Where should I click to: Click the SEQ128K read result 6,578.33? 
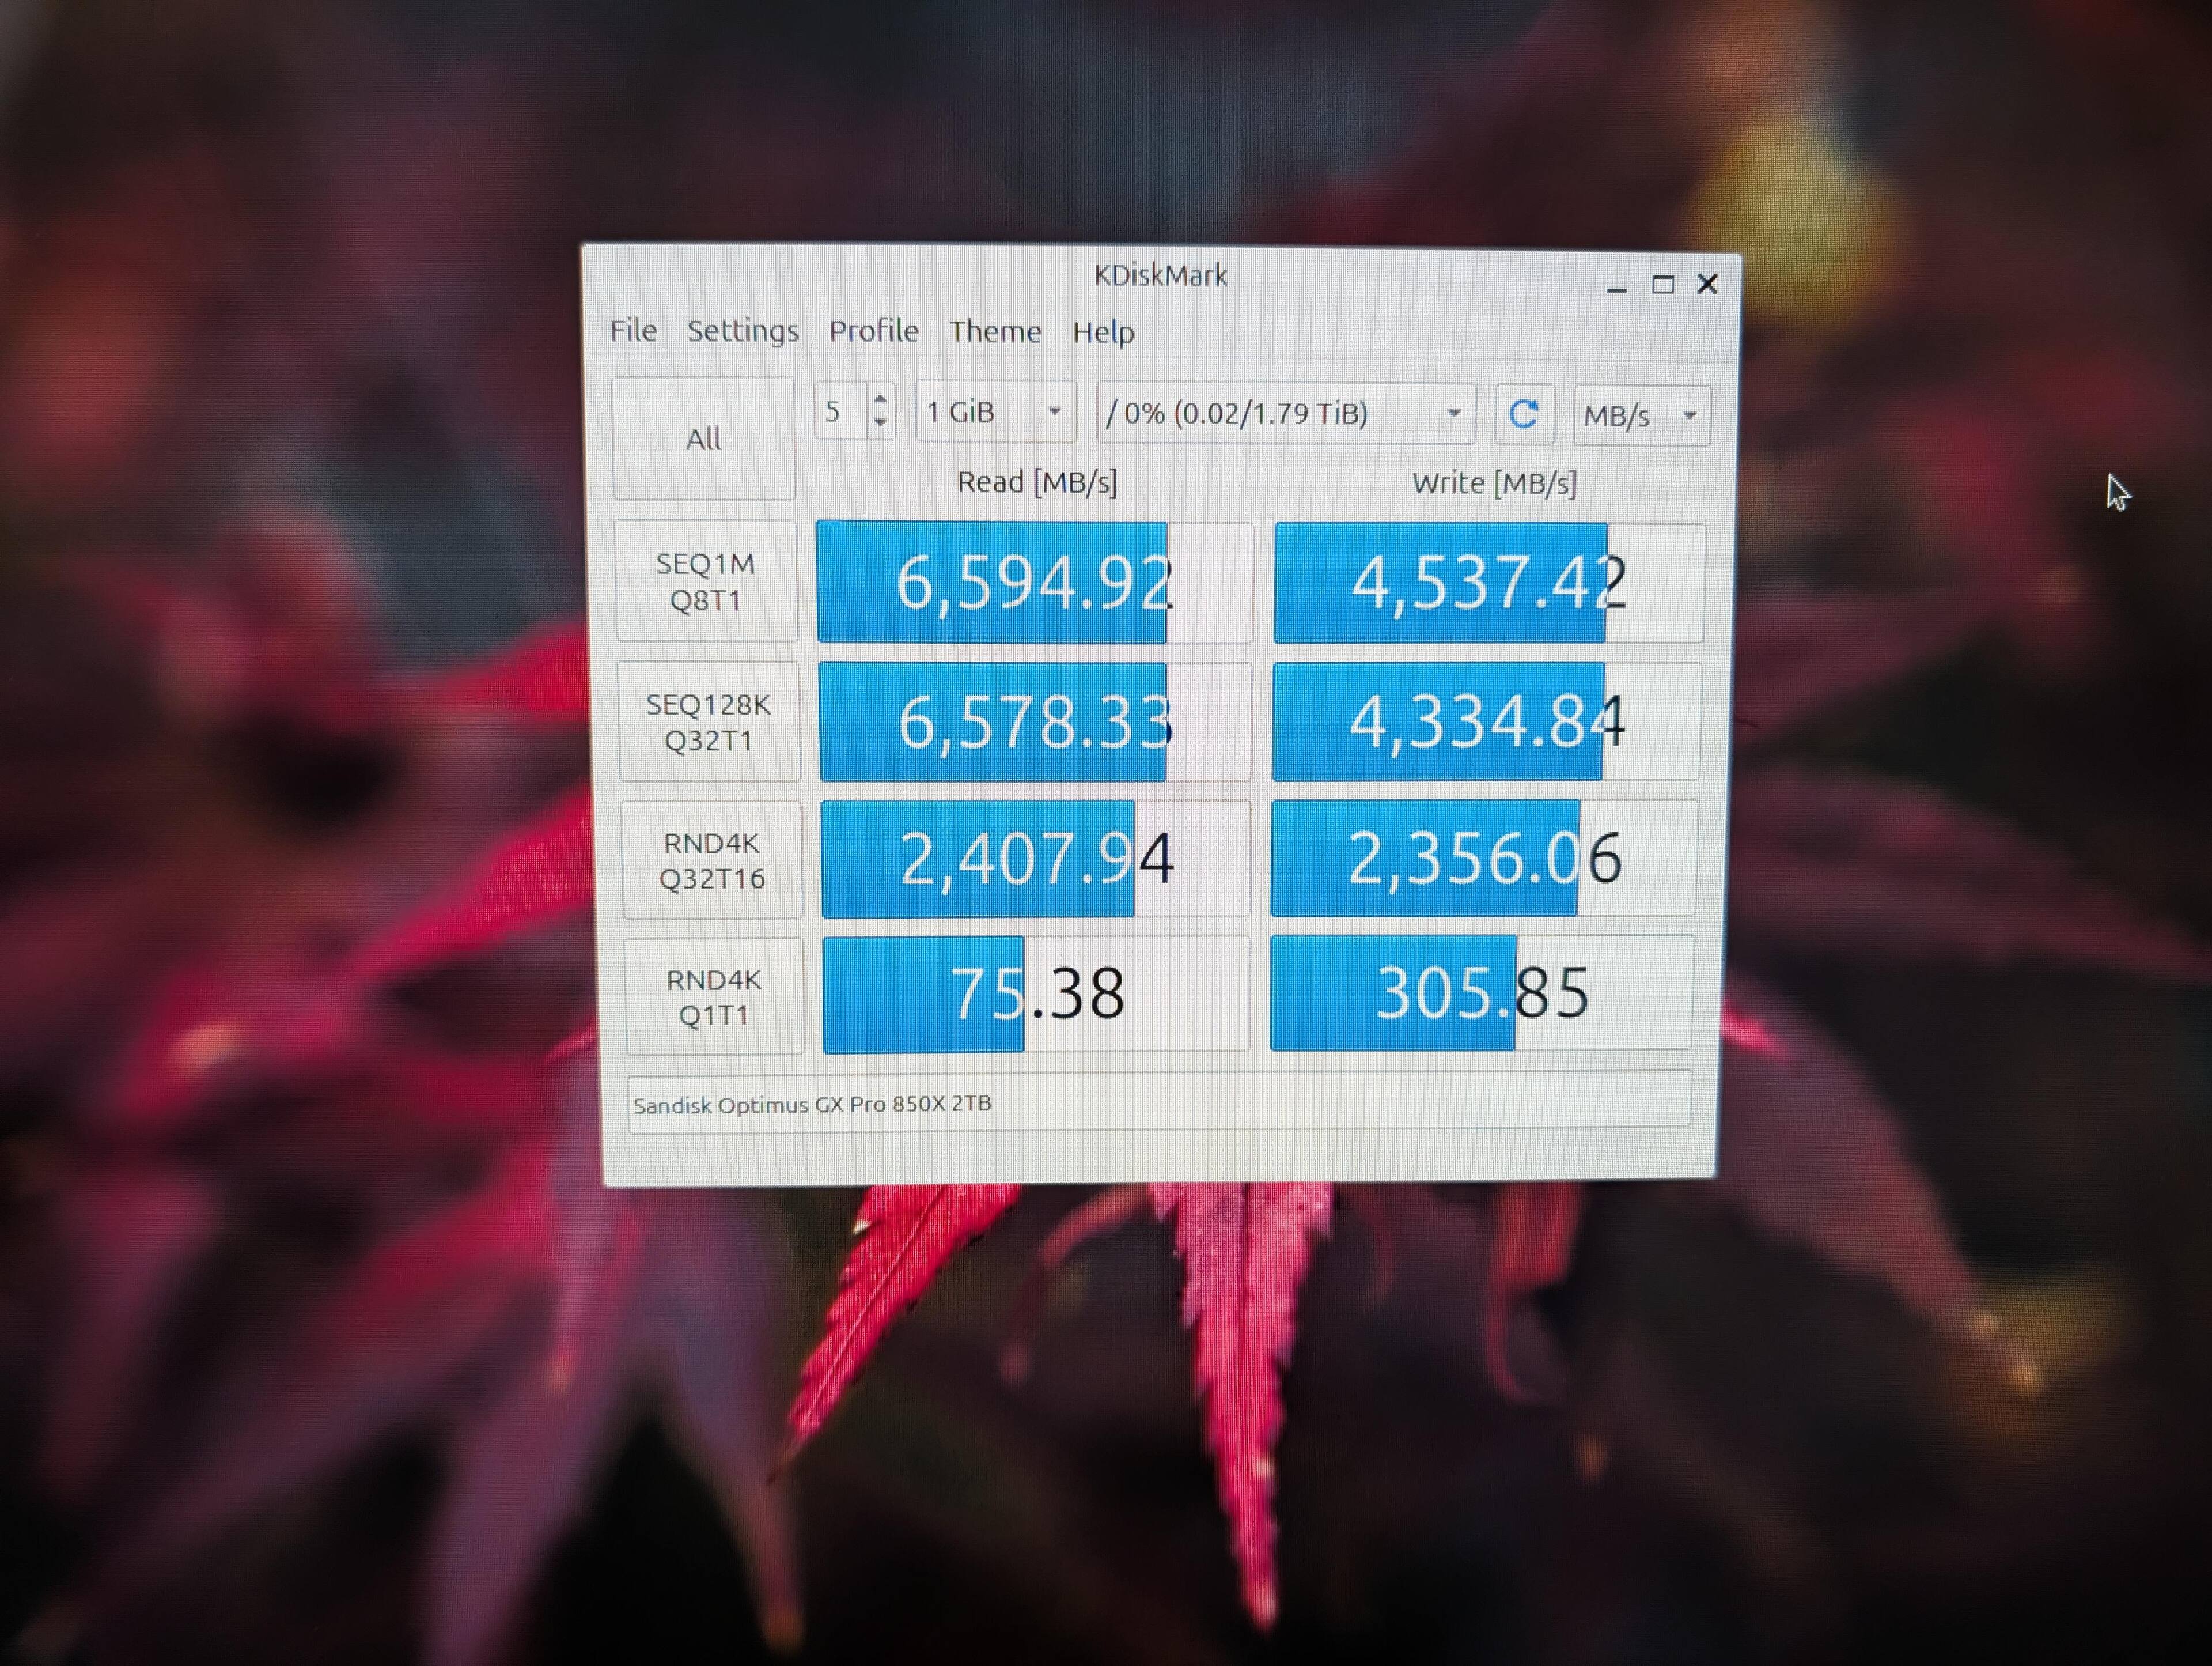pos(1035,723)
